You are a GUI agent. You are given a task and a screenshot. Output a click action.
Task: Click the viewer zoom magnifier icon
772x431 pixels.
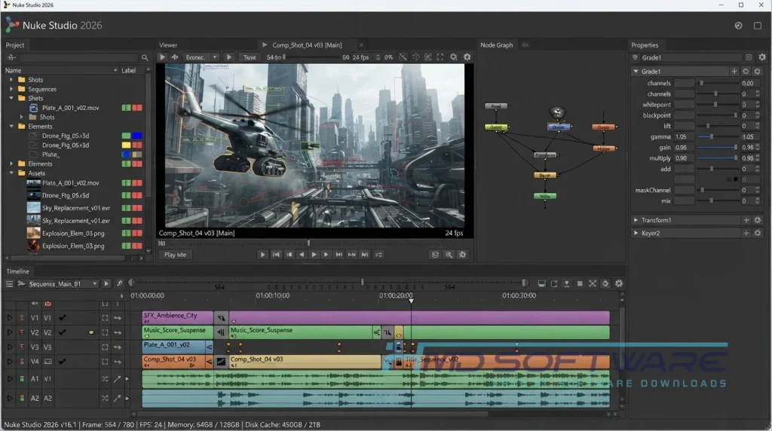(449, 255)
